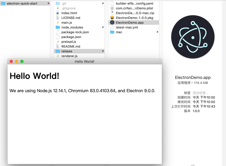This screenshot has width=226, height=166.
Task: Close the Hello World! window
Action: tap(11, 61)
